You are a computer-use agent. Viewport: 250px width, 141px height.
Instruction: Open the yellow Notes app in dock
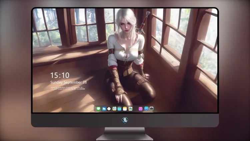click(x=125, y=109)
